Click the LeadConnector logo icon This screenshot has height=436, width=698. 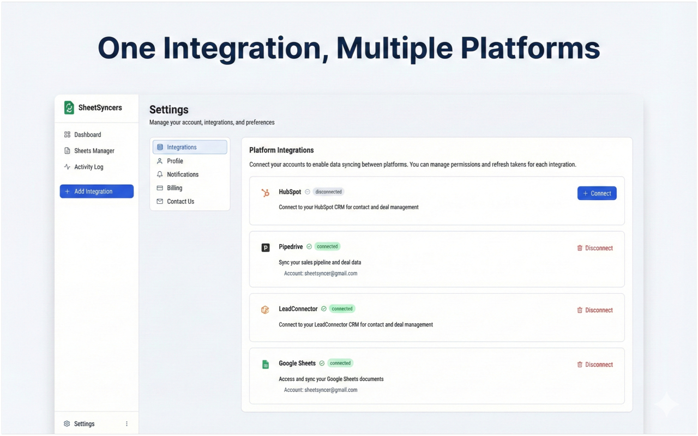click(266, 310)
